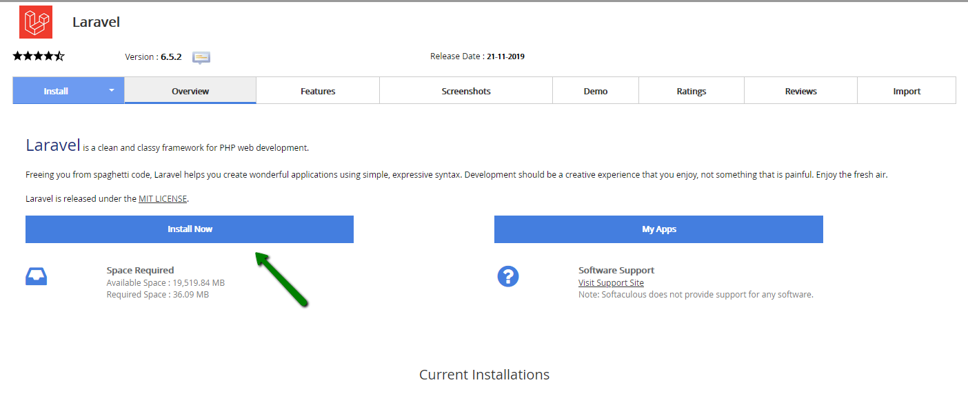Click Required Space 36.09 MB text
Image resolution: width=968 pixels, height=396 pixels.
click(x=158, y=294)
